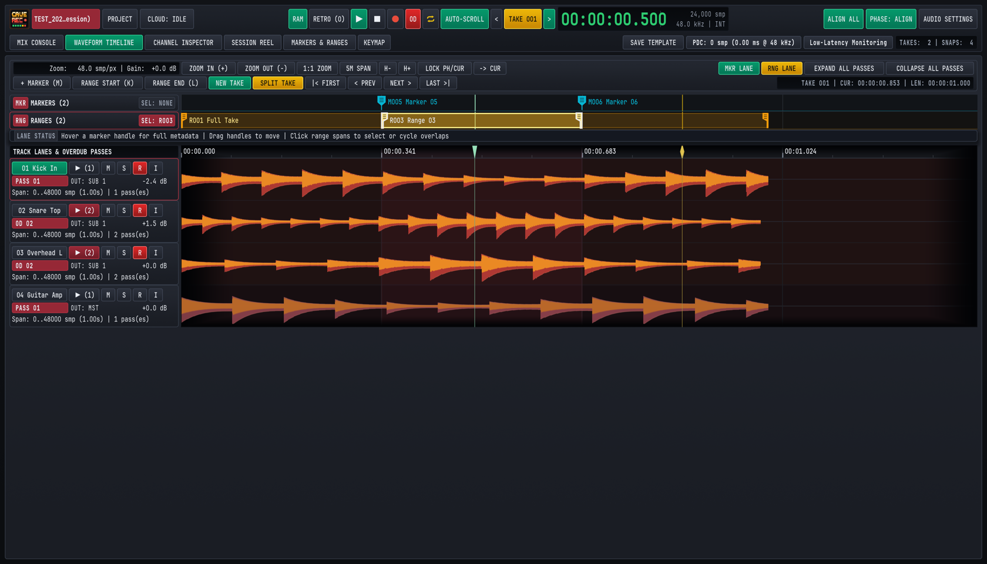
Task: Expand passes on 03 Overhead L
Action: (84, 253)
